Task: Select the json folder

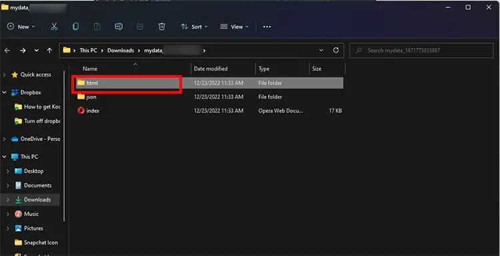Action: point(209,97)
